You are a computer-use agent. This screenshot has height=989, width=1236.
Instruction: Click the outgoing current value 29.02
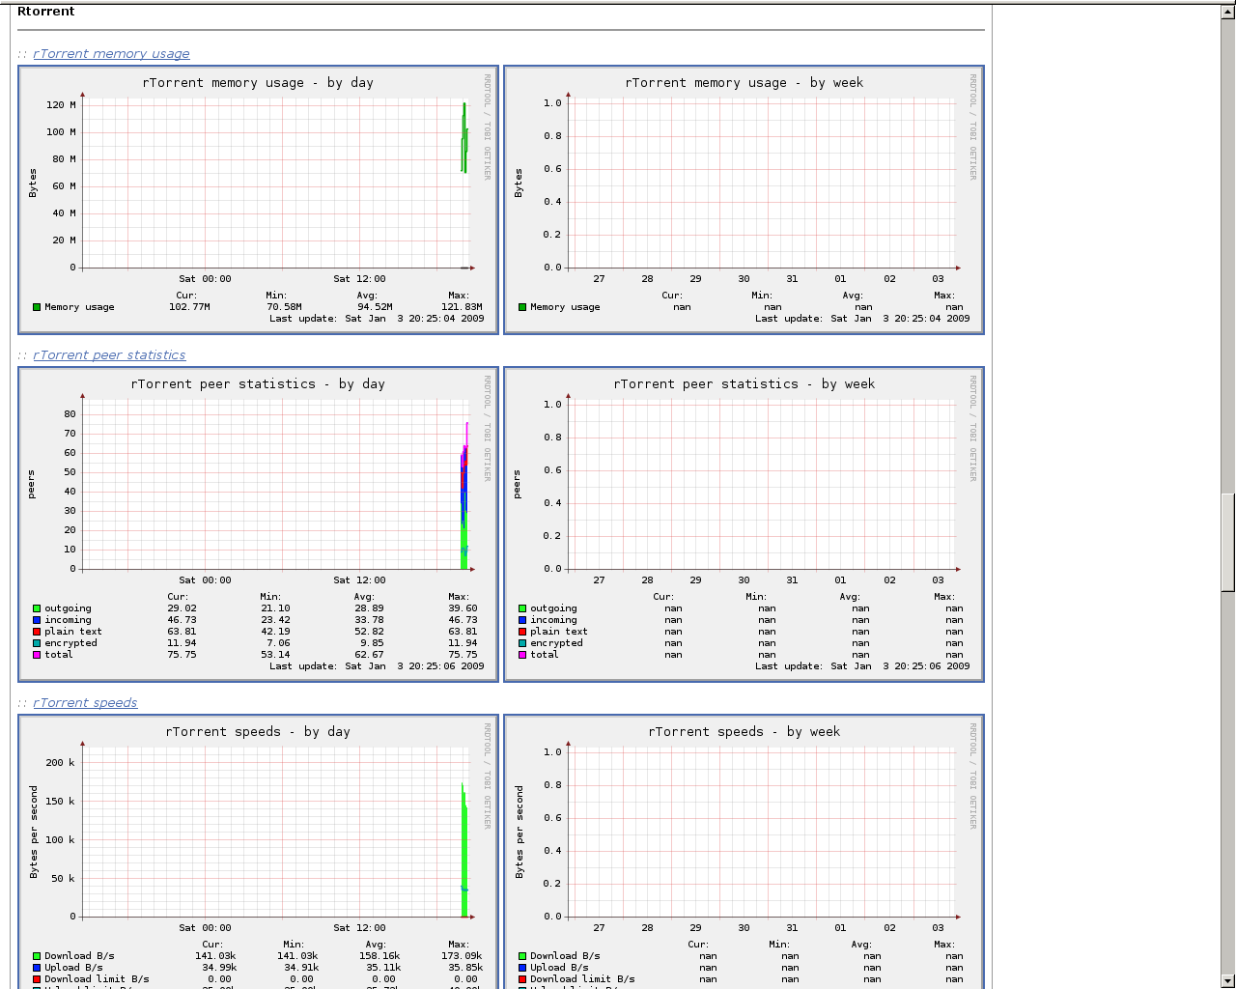tap(182, 608)
